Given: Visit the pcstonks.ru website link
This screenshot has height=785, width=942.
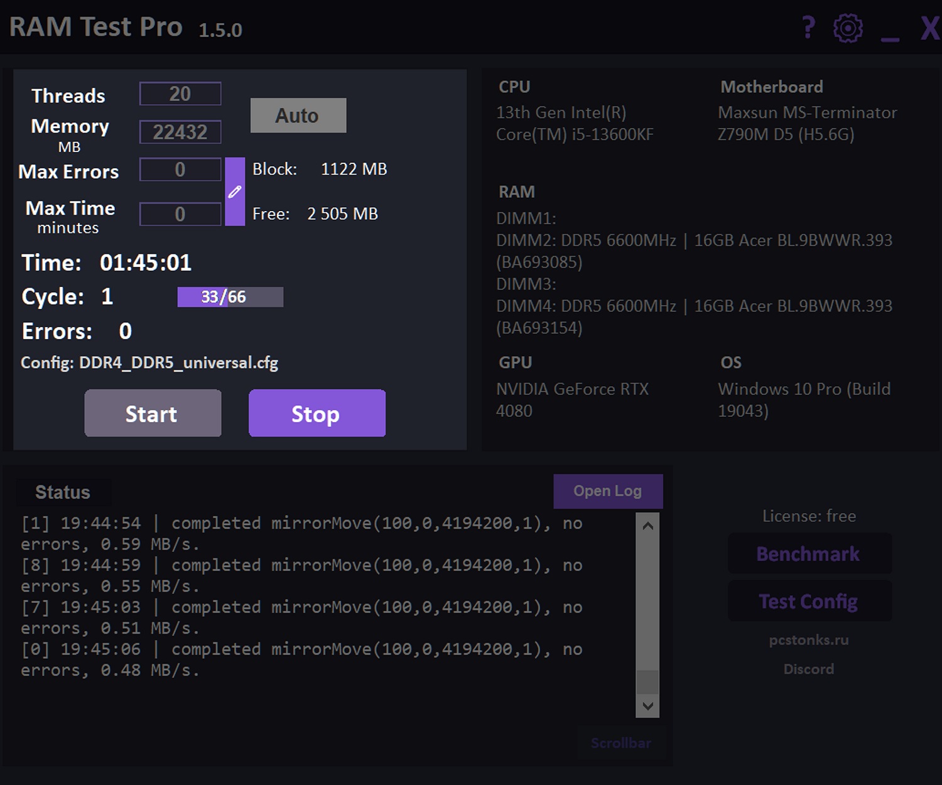Looking at the screenshot, I should point(809,640).
